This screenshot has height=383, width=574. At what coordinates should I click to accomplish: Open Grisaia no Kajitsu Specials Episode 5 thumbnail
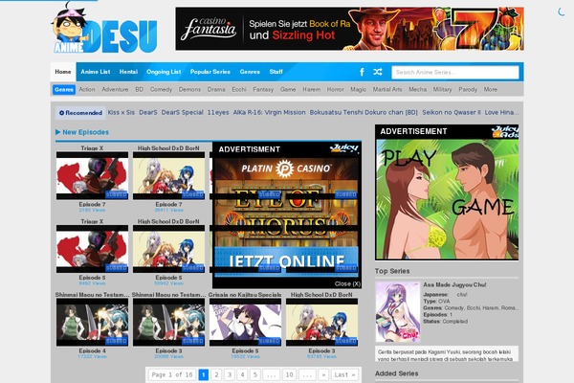coord(245,322)
